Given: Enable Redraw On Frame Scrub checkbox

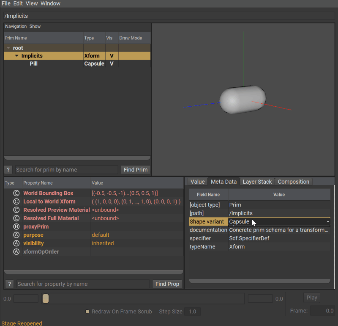Looking at the screenshot, I should pos(87,312).
